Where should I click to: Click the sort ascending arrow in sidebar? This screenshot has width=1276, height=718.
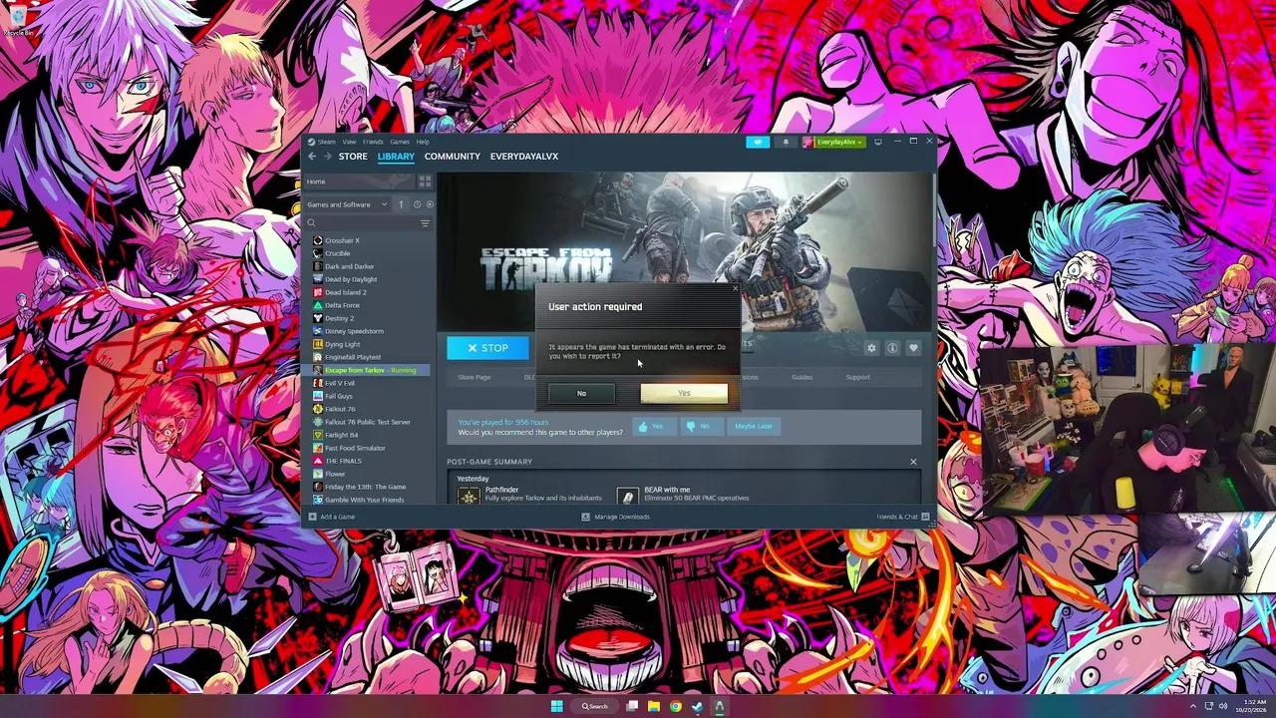401,204
